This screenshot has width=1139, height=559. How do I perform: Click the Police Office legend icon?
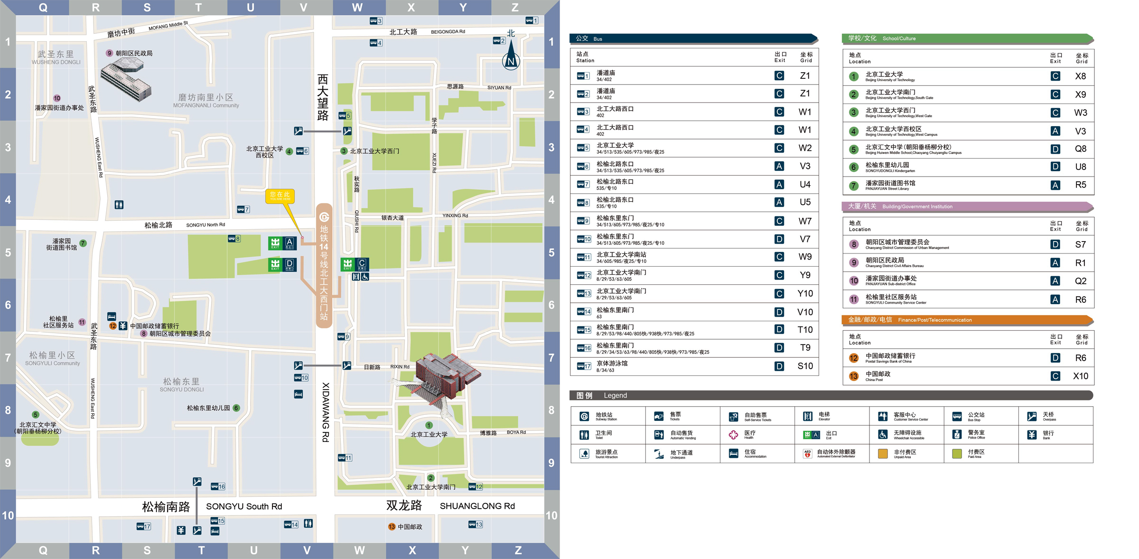pos(957,434)
